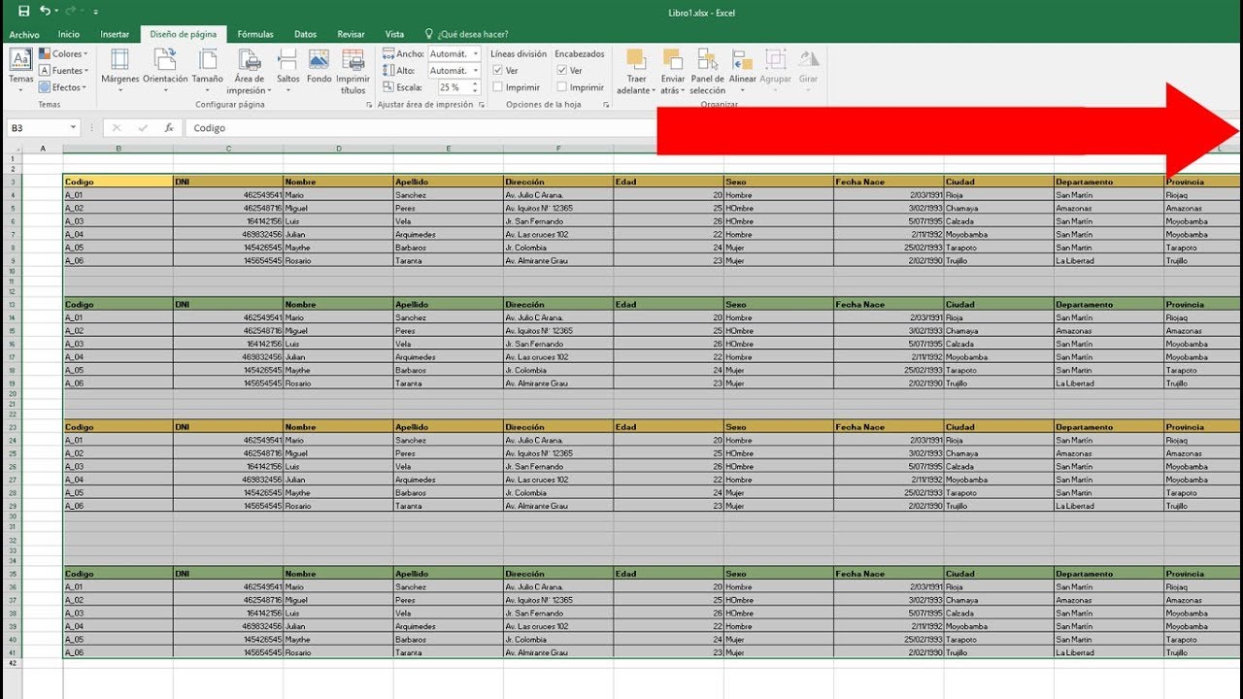
Task: Save the workbook with the floppy disk icon
Action: tap(23, 11)
